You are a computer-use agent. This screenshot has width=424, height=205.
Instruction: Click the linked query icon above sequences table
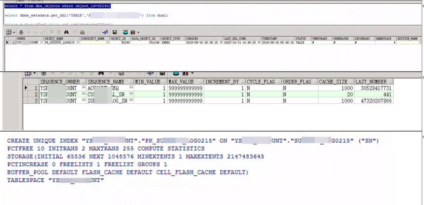pos(150,73)
